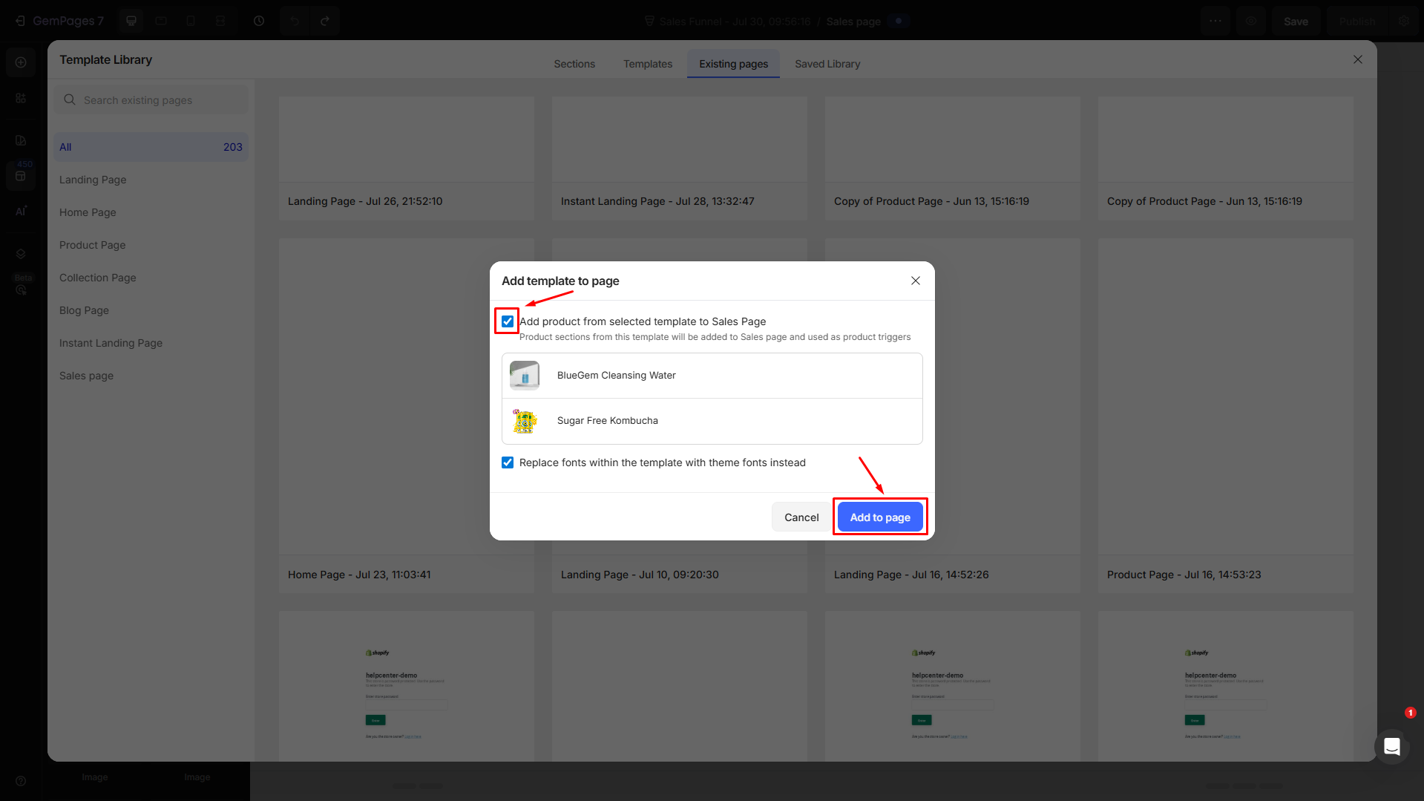Filter by Landing Page category
This screenshot has height=801, width=1424.
(x=151, y=180)
